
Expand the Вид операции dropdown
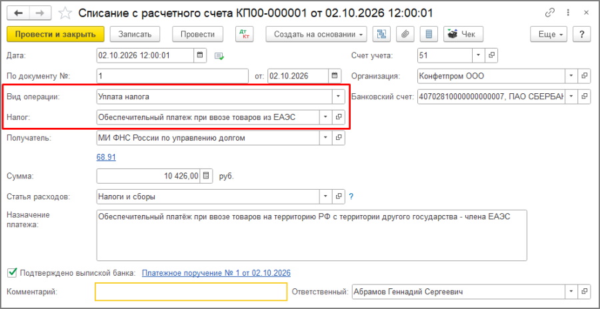[338, 97]
